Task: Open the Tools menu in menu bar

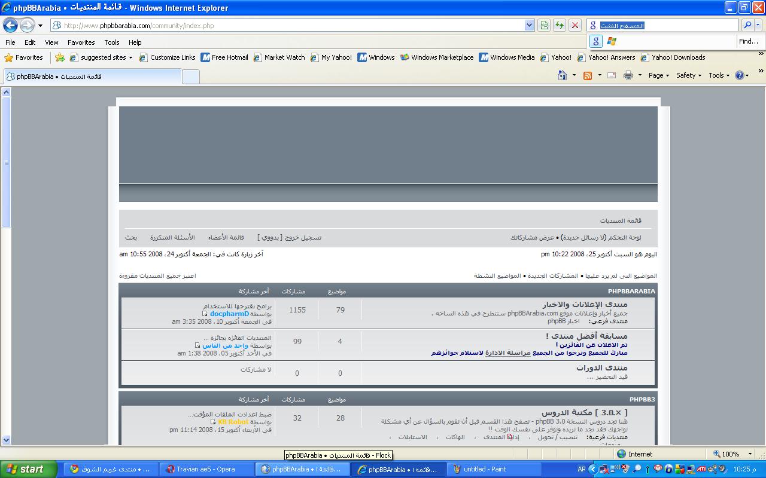Action: 111,42
